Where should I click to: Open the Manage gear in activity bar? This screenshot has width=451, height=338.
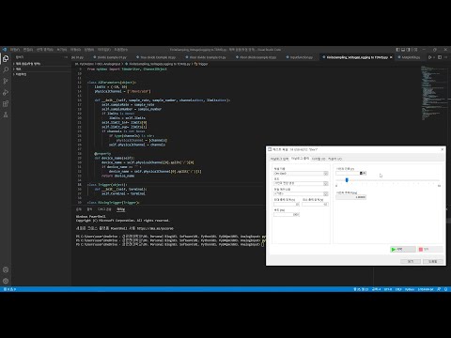pyautogui.click(x=6, y=281)
